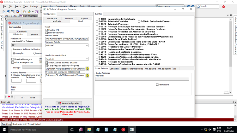Image resolution: width=237 pixels, height=133 pixels.
Task: Click the IDE Search box
Action: (x=208, y=6)
